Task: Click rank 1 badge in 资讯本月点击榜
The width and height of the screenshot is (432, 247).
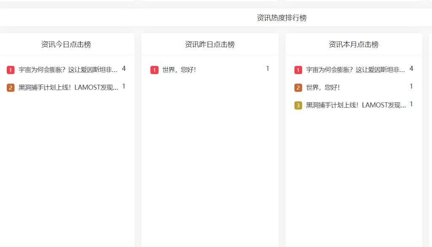Action: [298, 70]
